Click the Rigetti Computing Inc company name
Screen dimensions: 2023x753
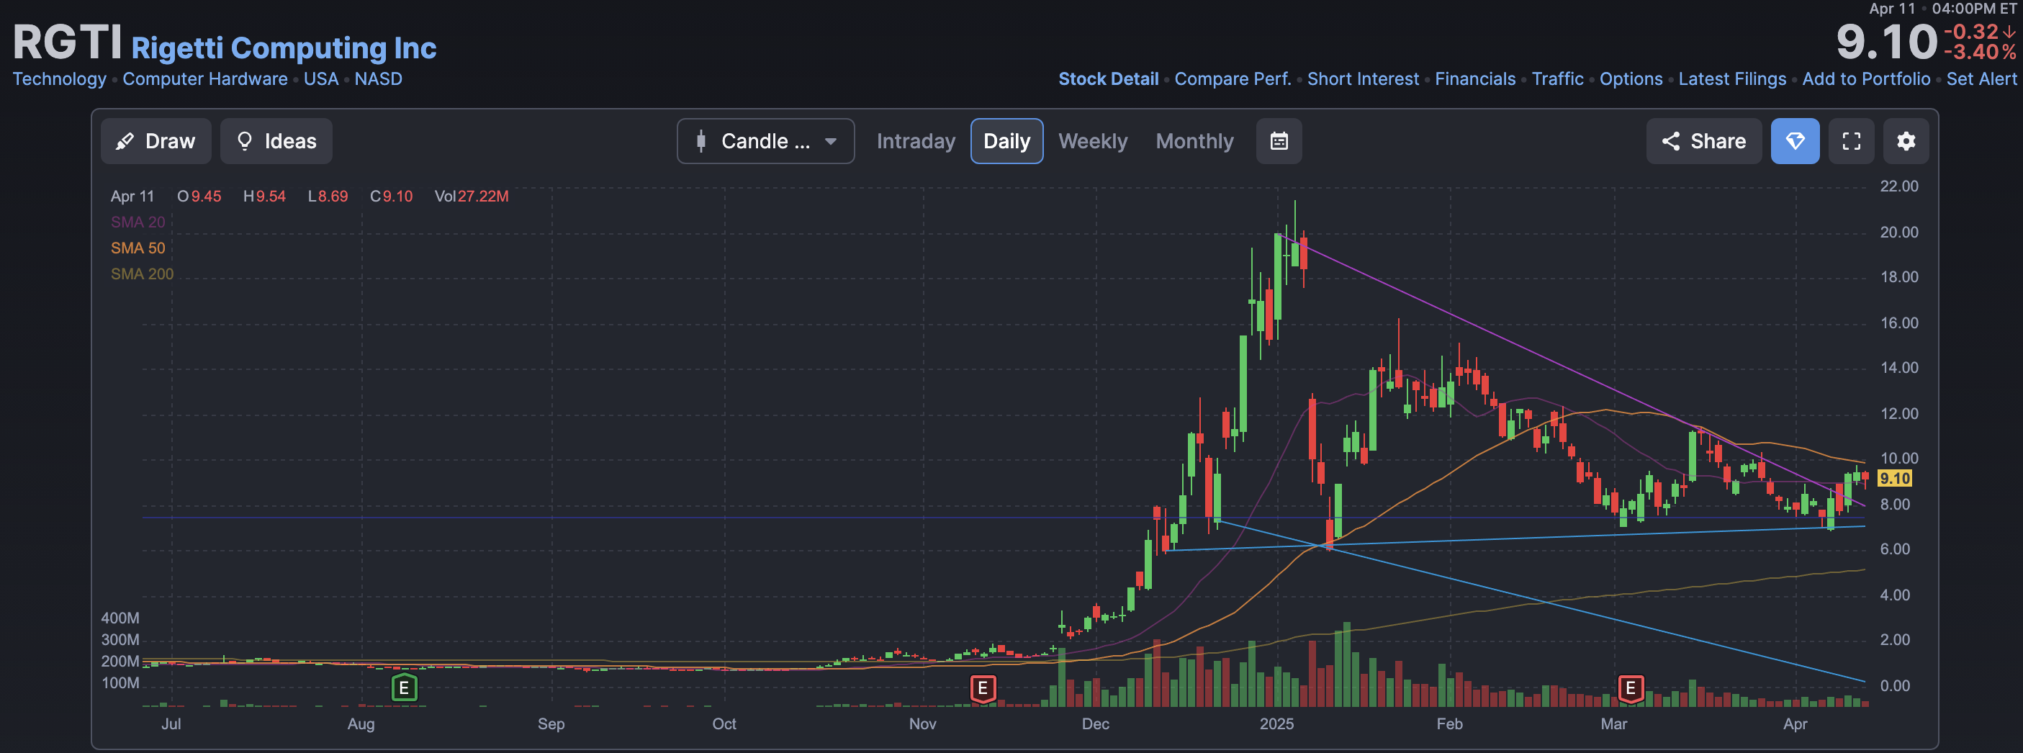coord(284,49)
